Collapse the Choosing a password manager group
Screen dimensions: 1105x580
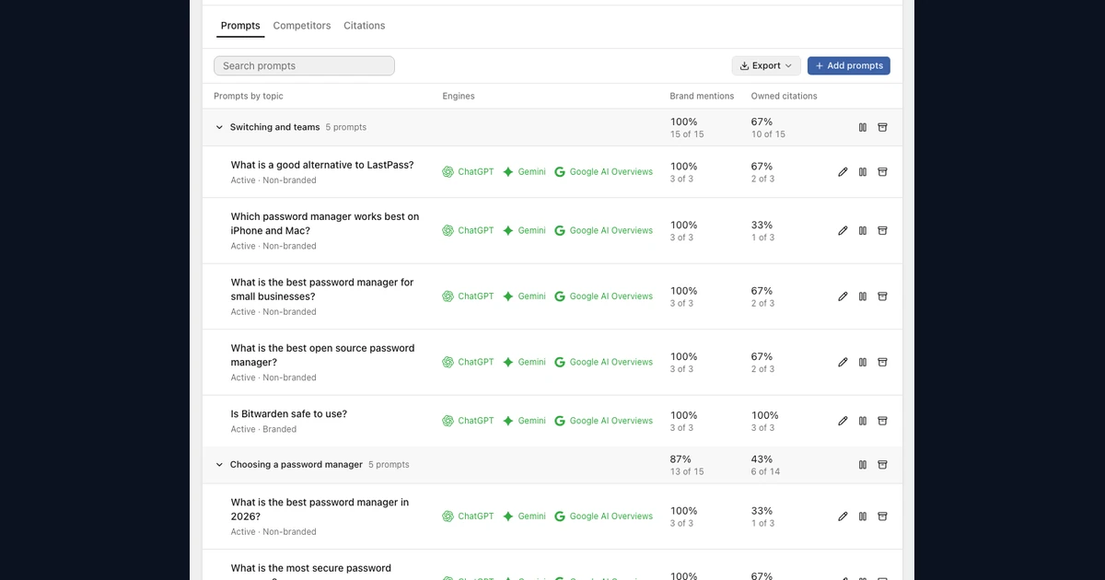[219, 465]
